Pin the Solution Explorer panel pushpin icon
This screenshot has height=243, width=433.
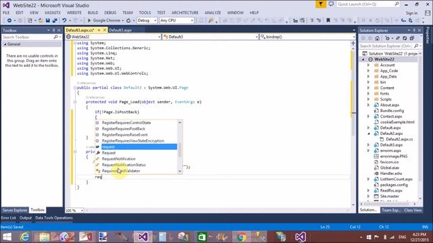pyautogui.click(x=414, y=30)
